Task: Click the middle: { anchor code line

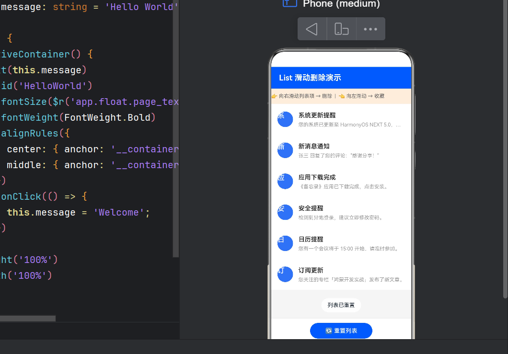Action: 92,165
